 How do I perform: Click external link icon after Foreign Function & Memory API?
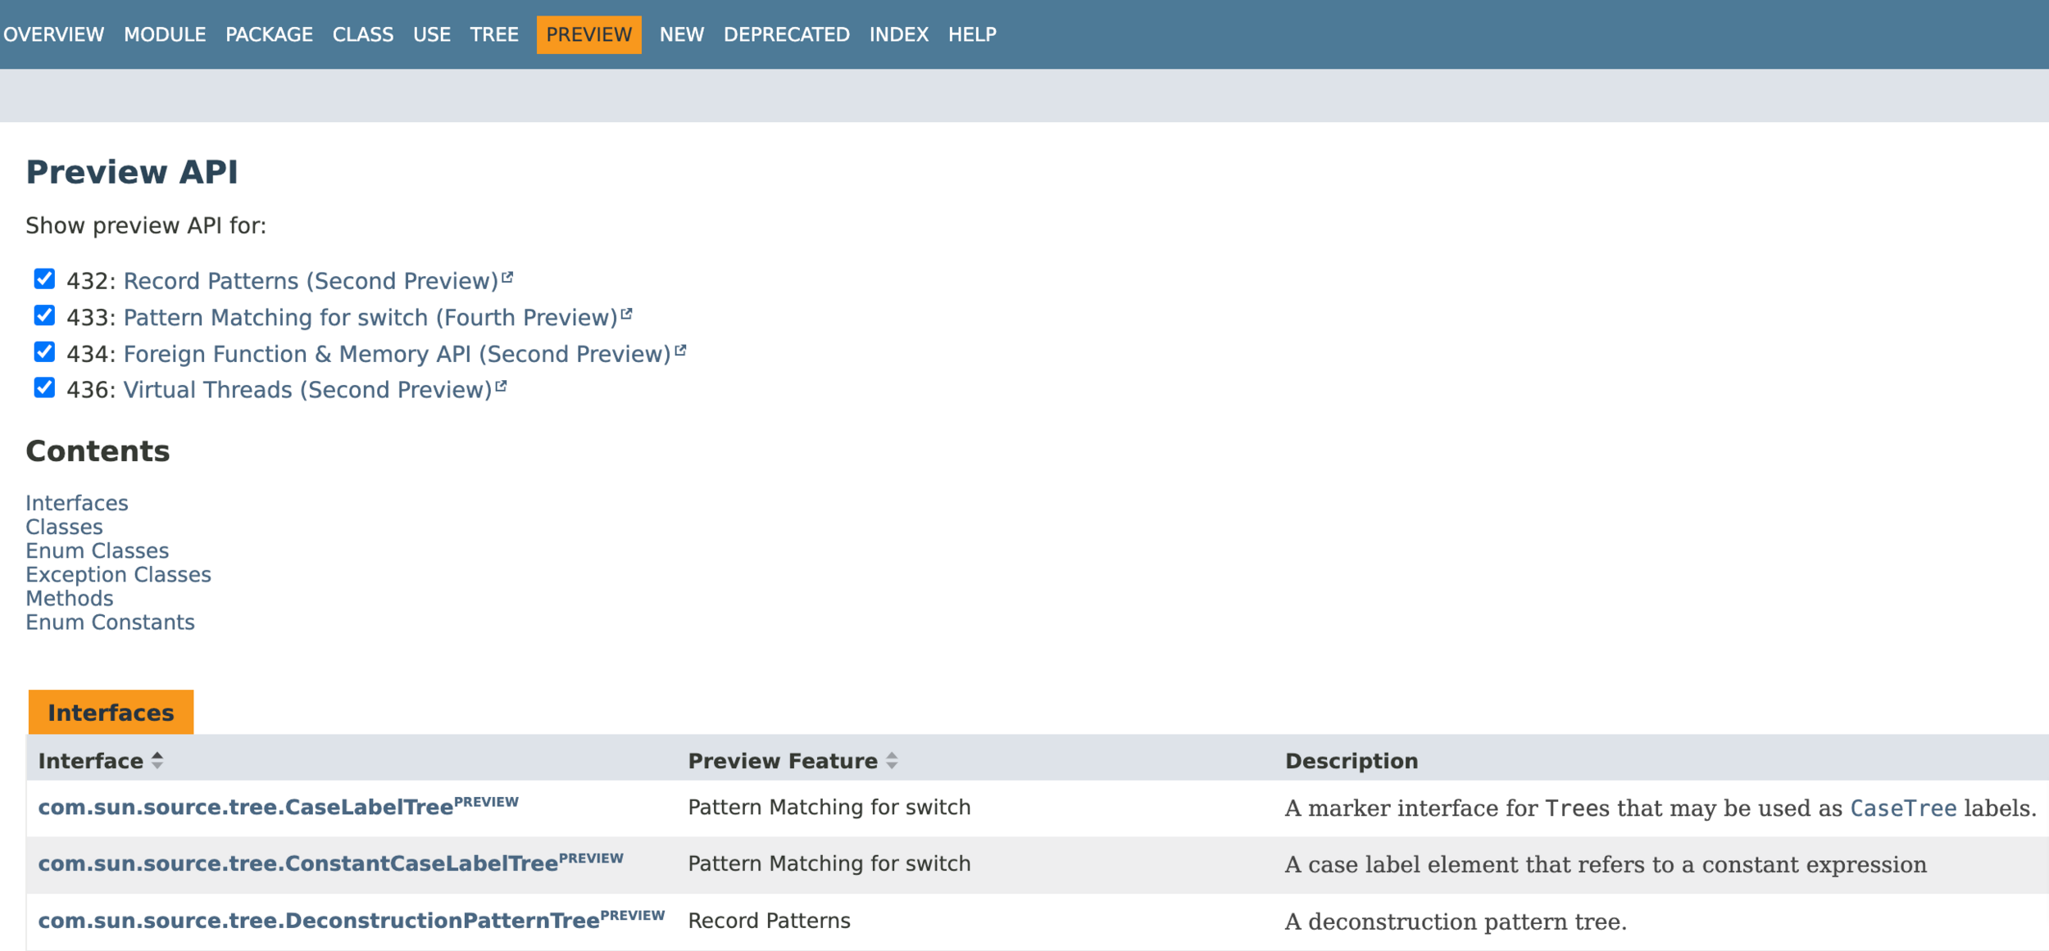pos(680,351)
